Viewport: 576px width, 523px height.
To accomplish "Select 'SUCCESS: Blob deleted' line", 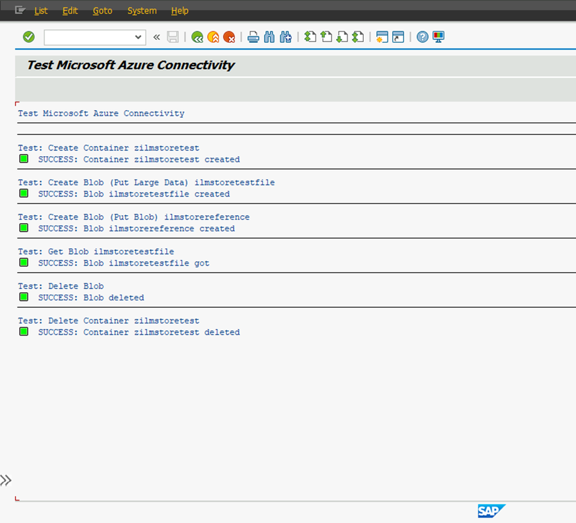I will (91, 298).
